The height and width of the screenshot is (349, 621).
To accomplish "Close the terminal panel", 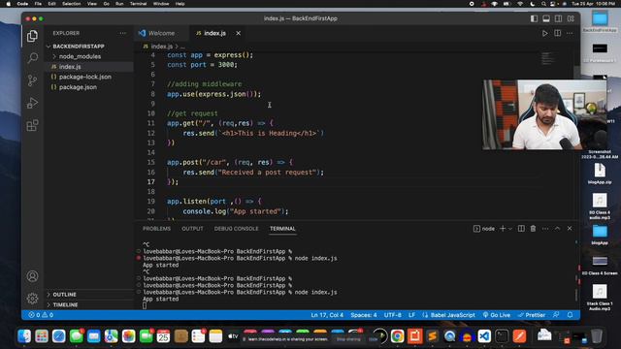I will point(570,229).
